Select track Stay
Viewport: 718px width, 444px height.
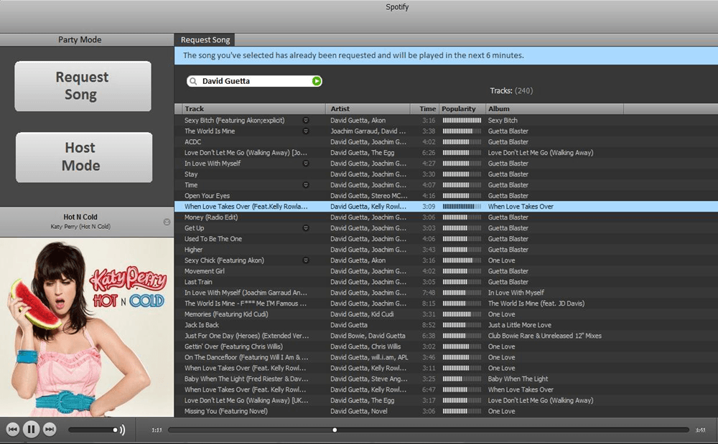coord(191,174)
